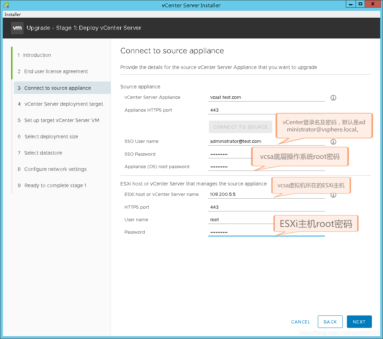Jump to Ready to complete stage 1

[x=55, y=185]
